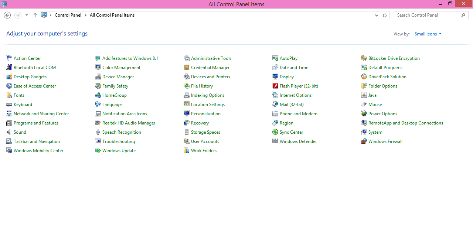
Task: Open the Device Manager icon
Action: tap(98, 76)
